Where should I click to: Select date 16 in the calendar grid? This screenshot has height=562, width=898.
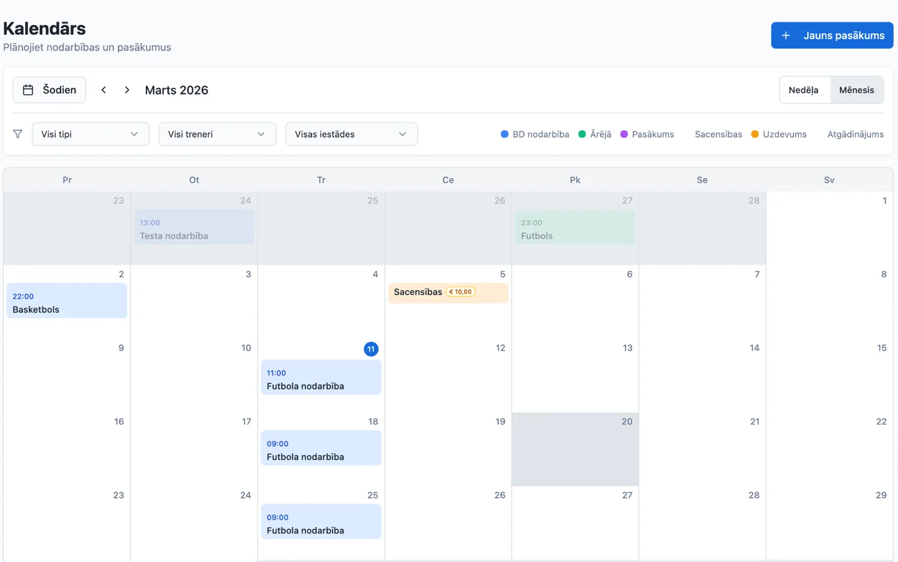[x=118, y=421]
